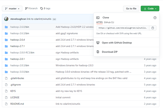Open commit 'add gpg2 signatures'
This screenshot has height=109, width=163.
pyautogui.click(x=67, y=33)
